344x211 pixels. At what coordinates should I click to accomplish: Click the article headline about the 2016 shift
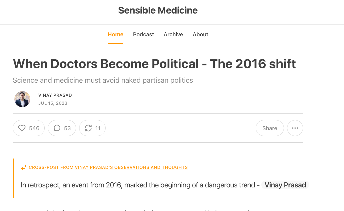154,64
